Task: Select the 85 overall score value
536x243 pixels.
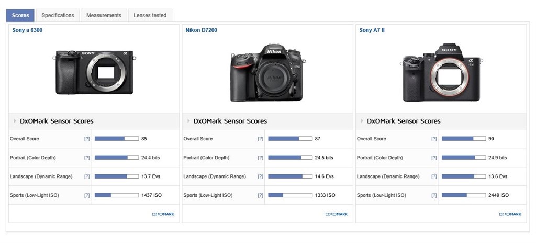Action: coord(144,139)
